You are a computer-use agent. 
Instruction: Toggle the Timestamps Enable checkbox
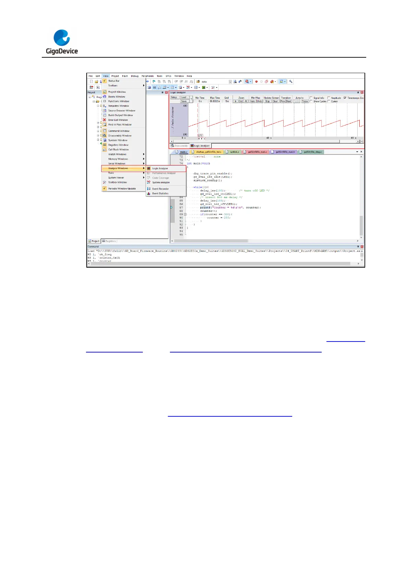[345, 98]
